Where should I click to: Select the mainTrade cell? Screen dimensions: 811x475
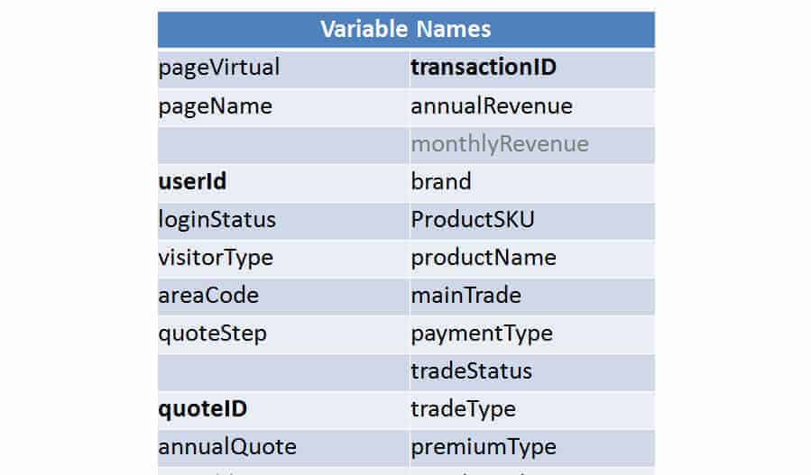pyautogui.click(x=466, y=296)
